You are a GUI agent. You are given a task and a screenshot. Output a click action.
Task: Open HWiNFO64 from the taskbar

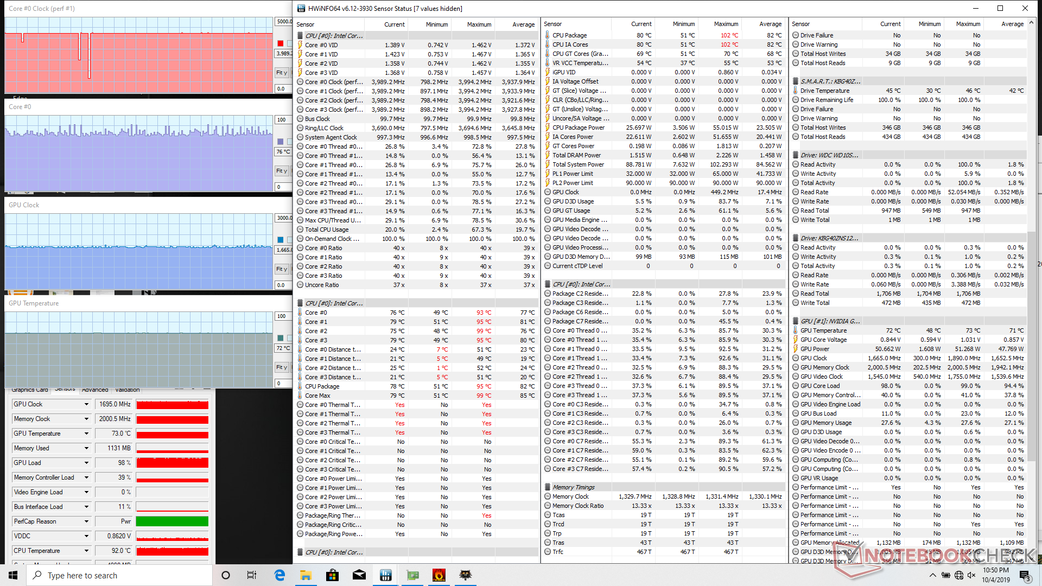click(x=386, y=575)
